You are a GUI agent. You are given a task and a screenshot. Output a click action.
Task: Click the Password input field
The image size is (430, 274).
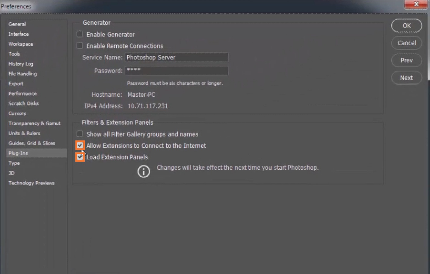(177, 71)
